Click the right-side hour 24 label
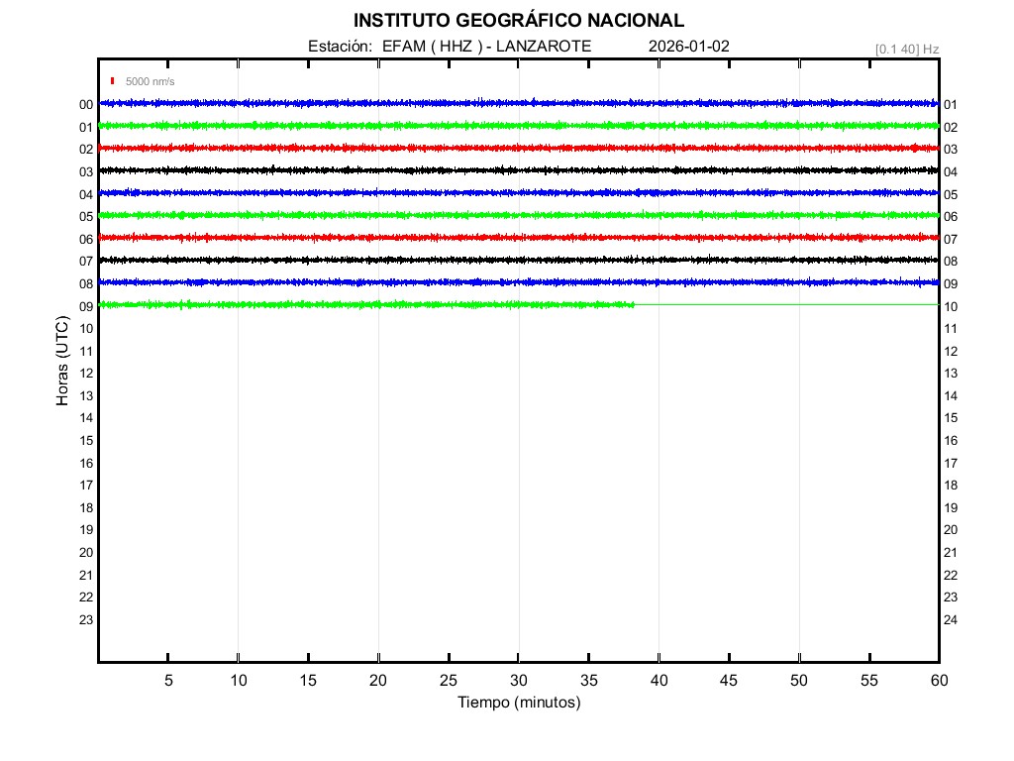 click(x=951, y=620)
